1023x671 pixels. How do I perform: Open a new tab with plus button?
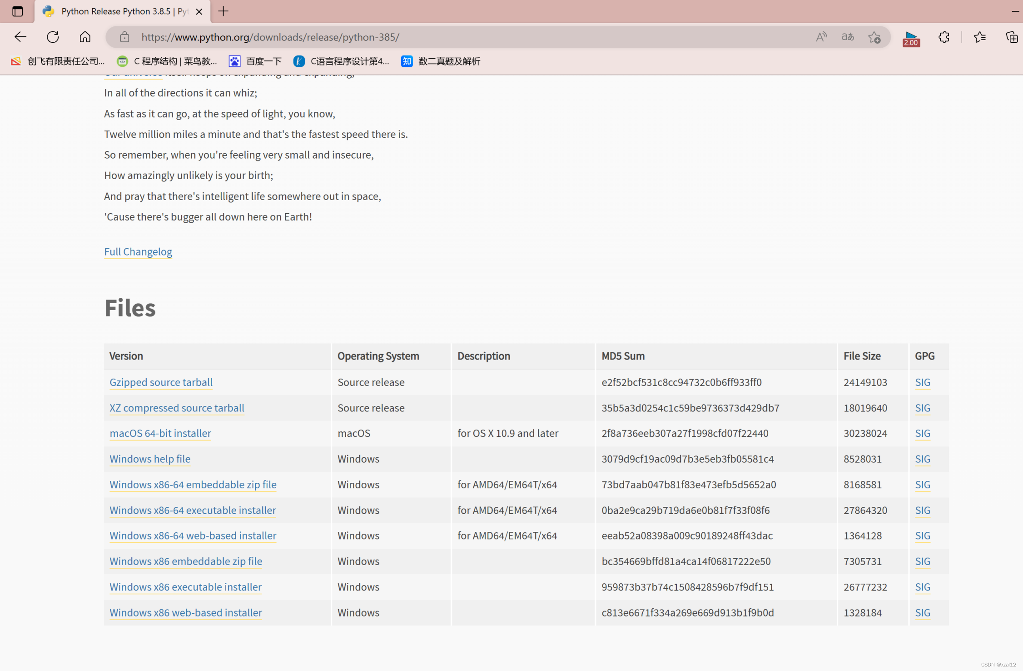[223, 11]
